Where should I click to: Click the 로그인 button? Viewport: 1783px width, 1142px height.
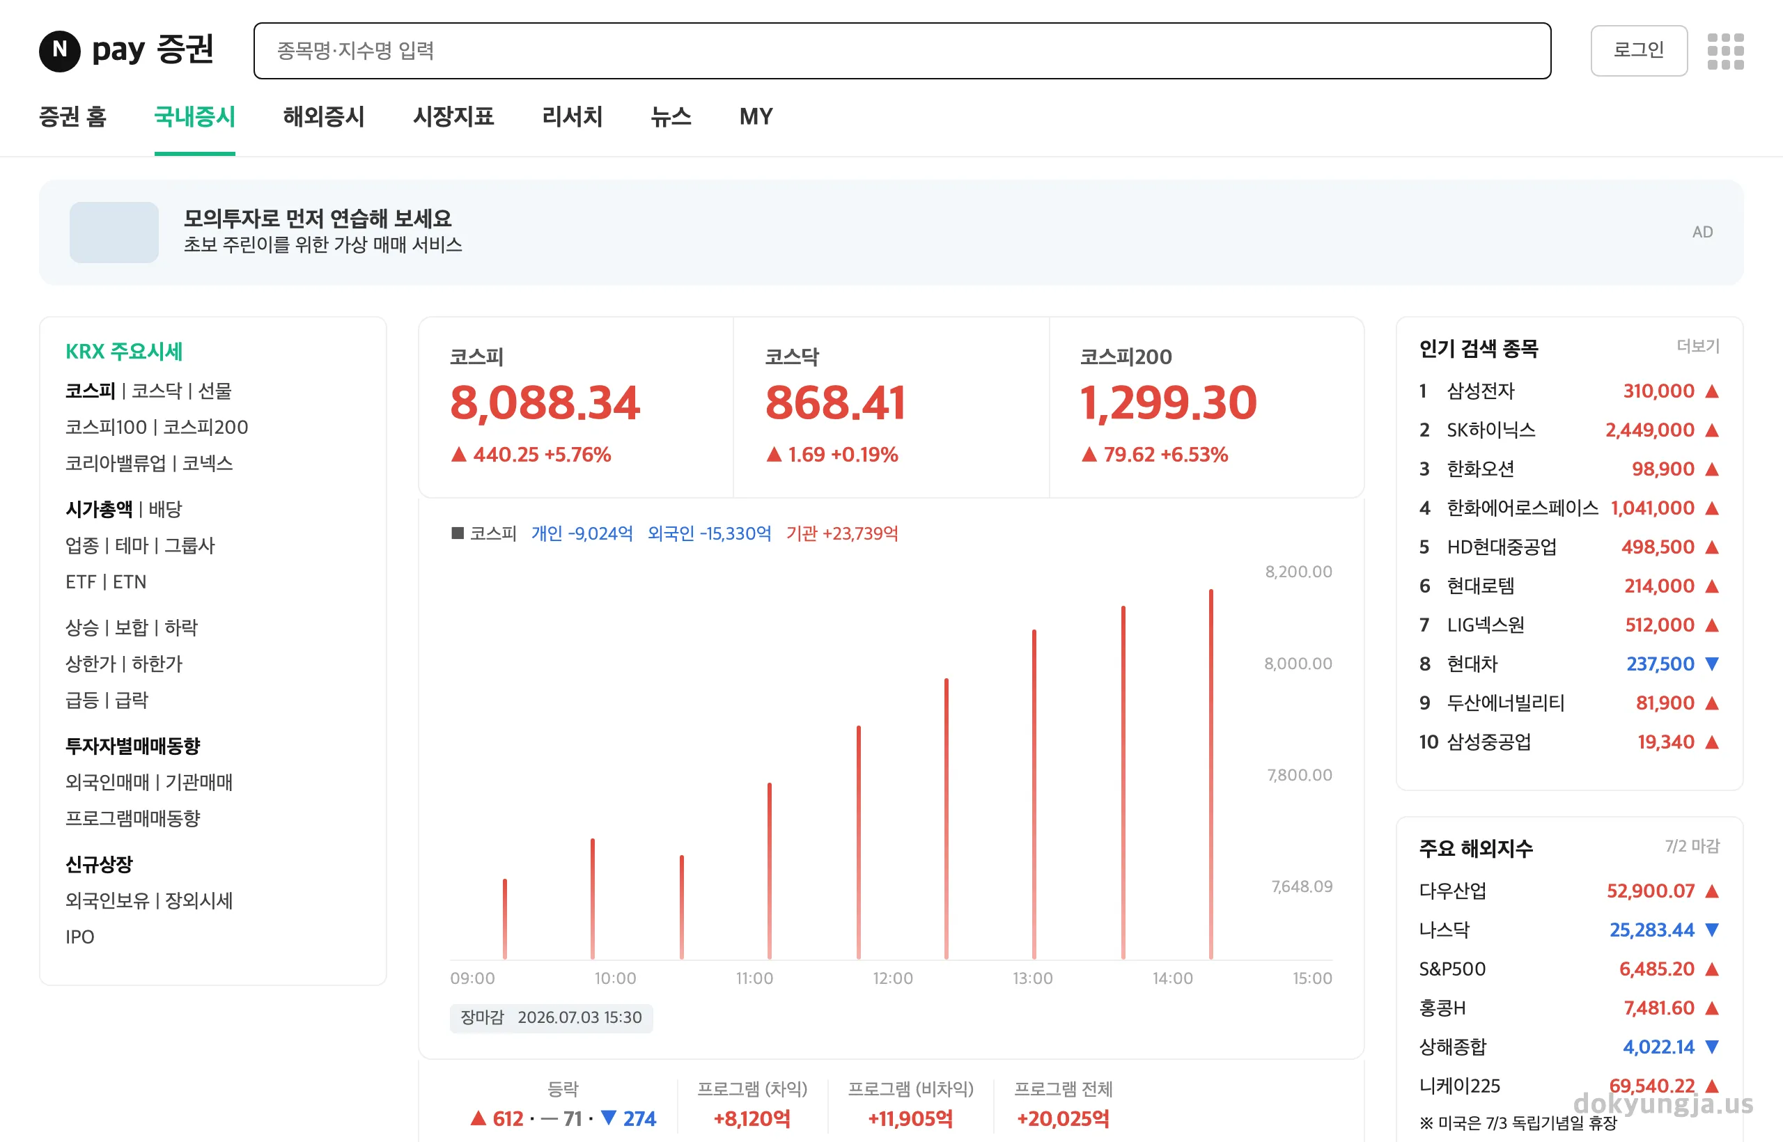1638,50
